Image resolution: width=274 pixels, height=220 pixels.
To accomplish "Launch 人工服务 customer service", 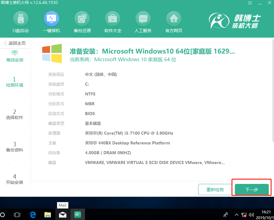I will pos(143,21).
